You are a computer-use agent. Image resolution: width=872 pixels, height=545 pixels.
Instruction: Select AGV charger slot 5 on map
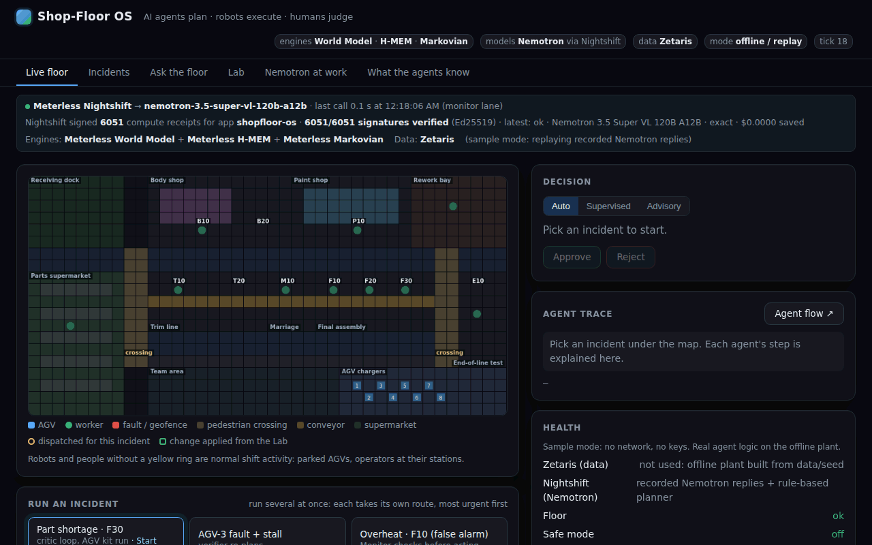[x=405, y=386]
